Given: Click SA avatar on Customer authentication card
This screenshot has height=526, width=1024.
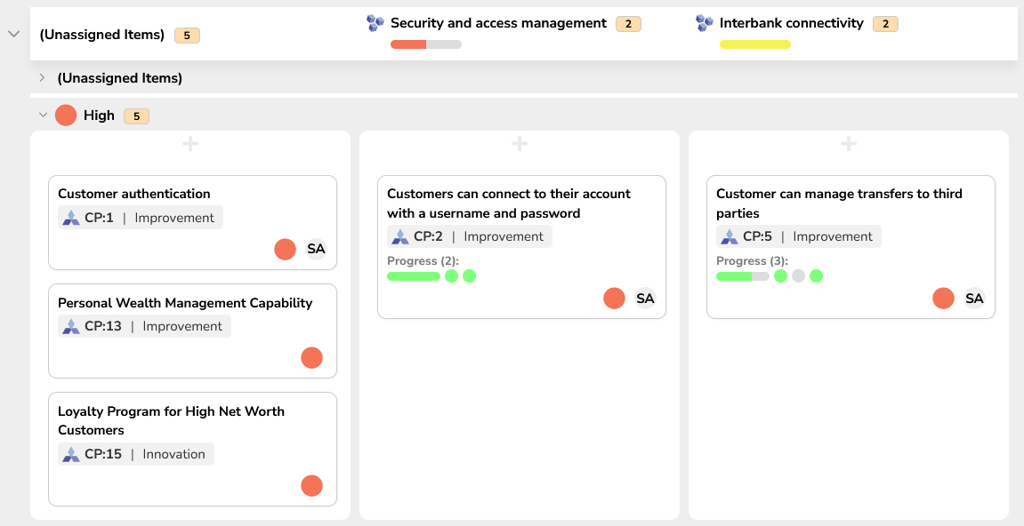Looking at the screenshot, I should (316, 249).
